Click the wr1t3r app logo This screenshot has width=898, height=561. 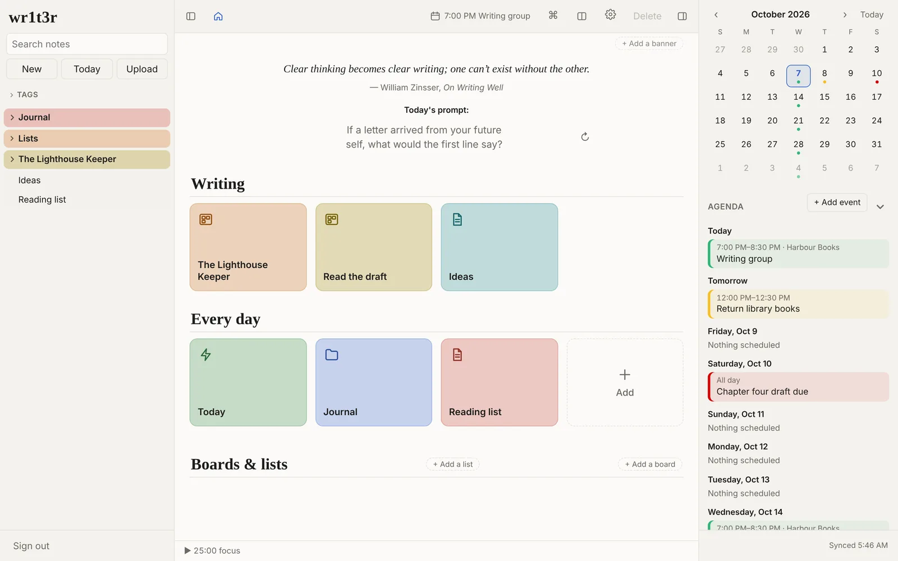(x=33, y=17)
